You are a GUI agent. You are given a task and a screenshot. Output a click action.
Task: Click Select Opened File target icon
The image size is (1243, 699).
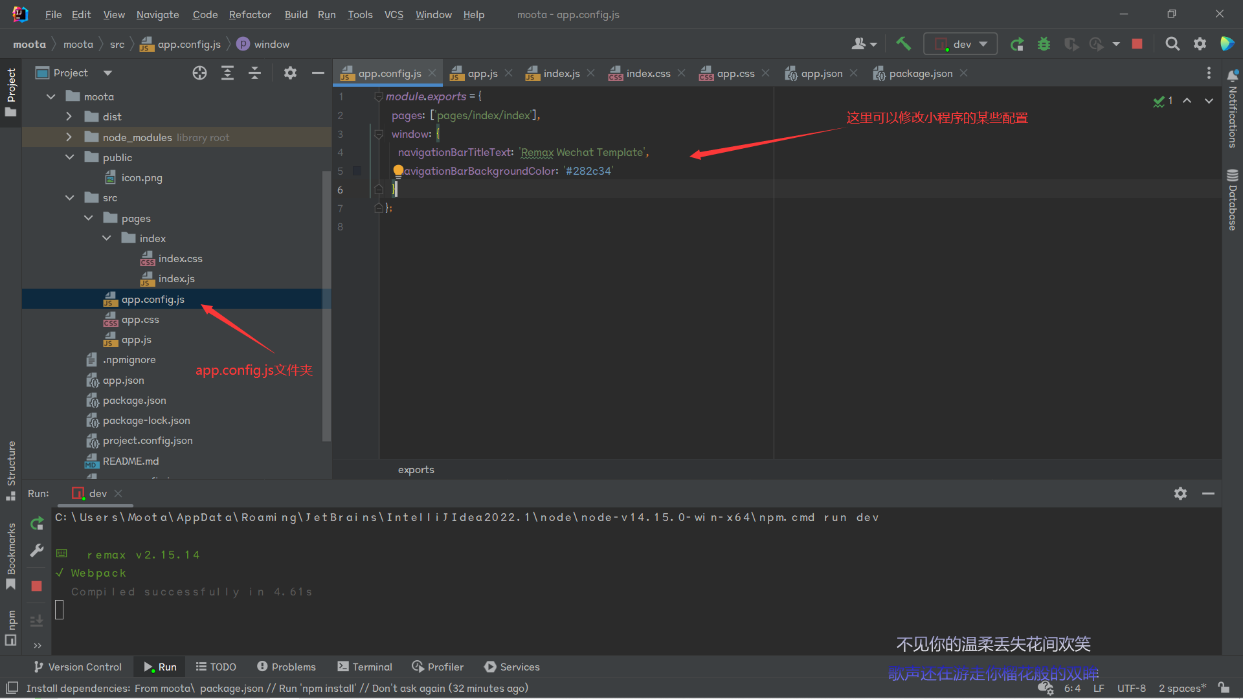click(199, 73)
